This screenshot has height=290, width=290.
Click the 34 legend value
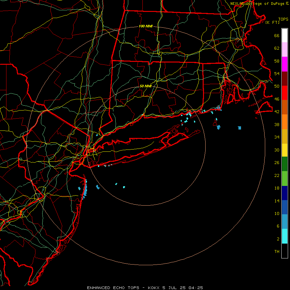click(x=277, y=137)
